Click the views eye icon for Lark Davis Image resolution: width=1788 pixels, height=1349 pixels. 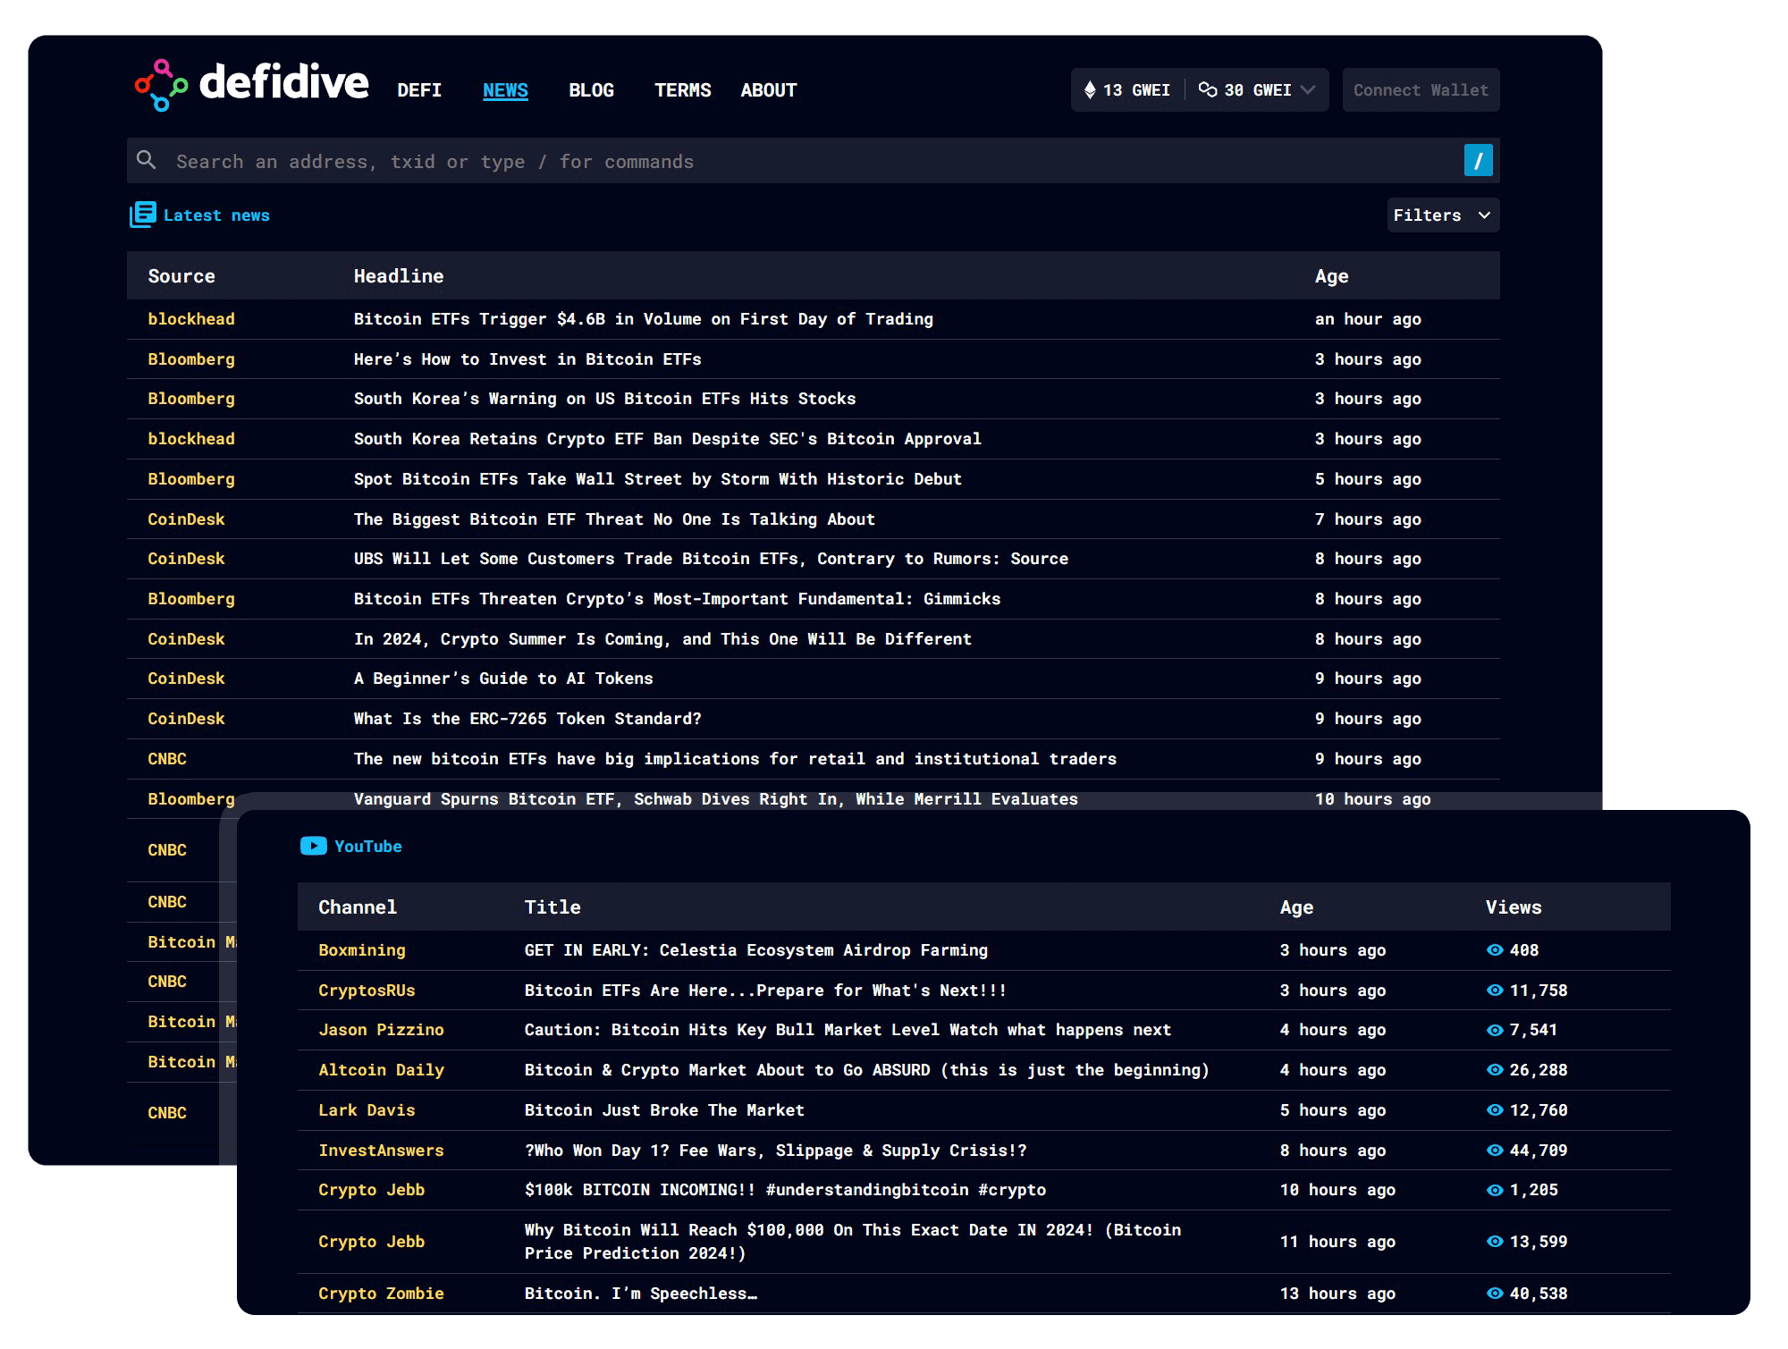tap(1495, 1110)
